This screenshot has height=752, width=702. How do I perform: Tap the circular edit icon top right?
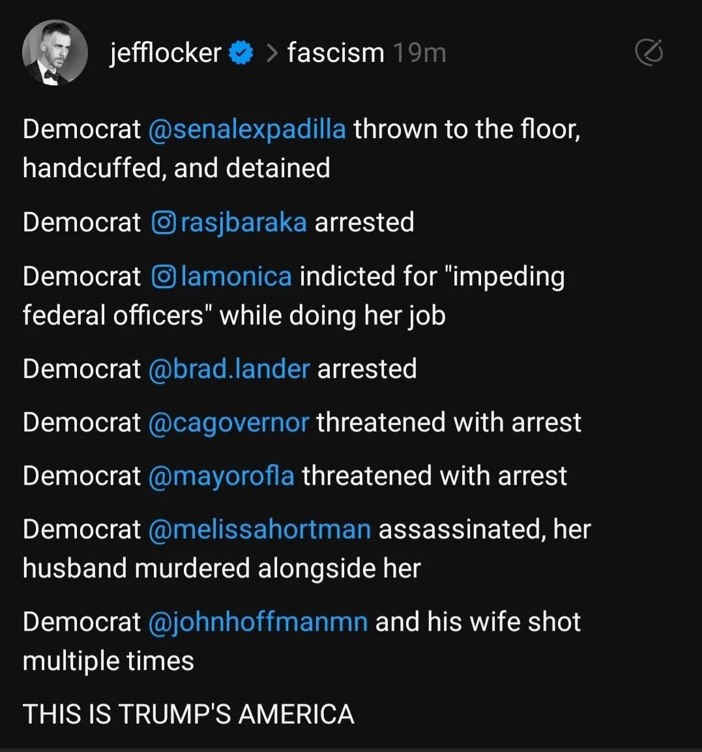[x=649, y=51]
